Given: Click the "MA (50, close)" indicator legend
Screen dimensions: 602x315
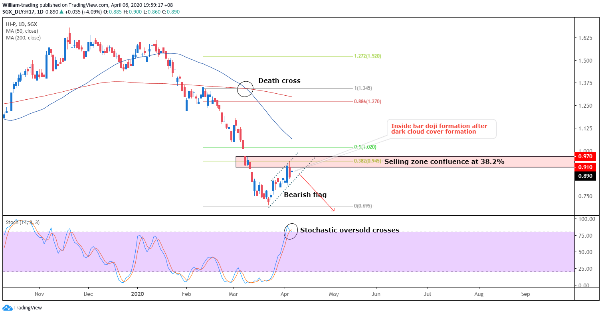Looking at the screenshot, I should pyautogui.click(x=22, y=31).
